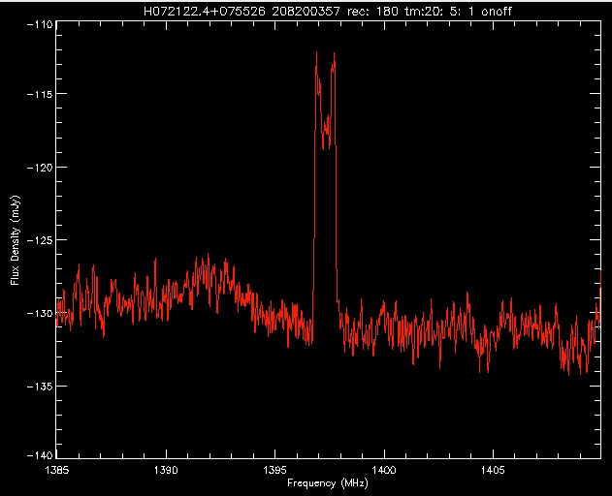Click the -115 flux tick label

point(40,94)
